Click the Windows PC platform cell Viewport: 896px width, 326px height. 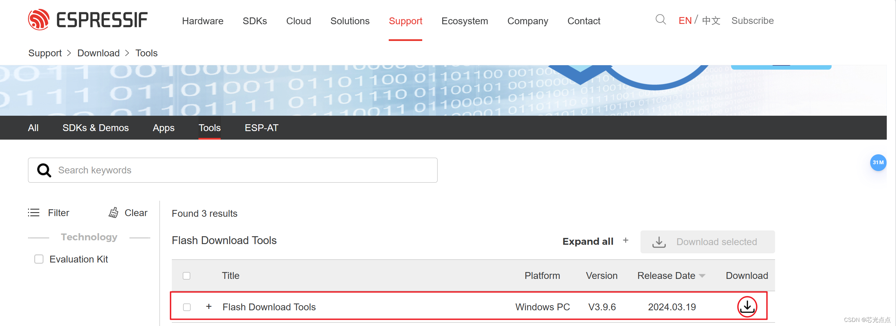(542, 307)
